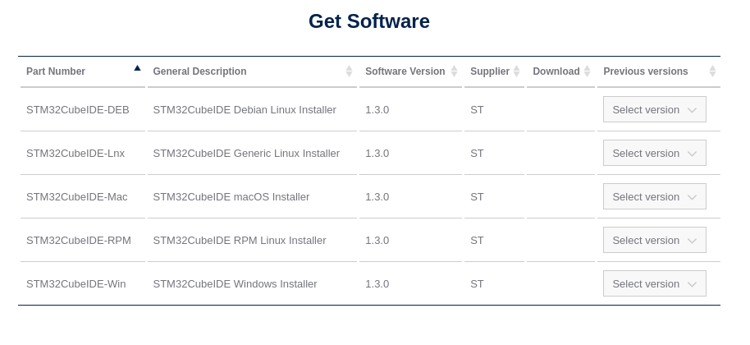The width and height of the screenshot is (750, 345).
Task: Click the Previous versions column header text
Action: [x=645, y=71]
